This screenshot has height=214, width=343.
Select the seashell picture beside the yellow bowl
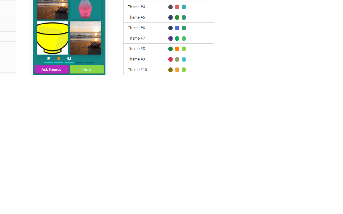coord(85,38)
